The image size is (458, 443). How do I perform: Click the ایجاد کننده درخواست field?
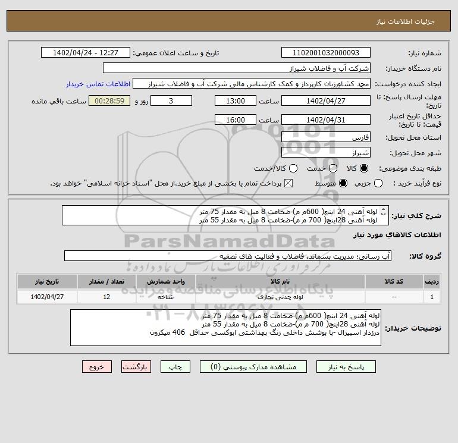[x=252, y=84]
